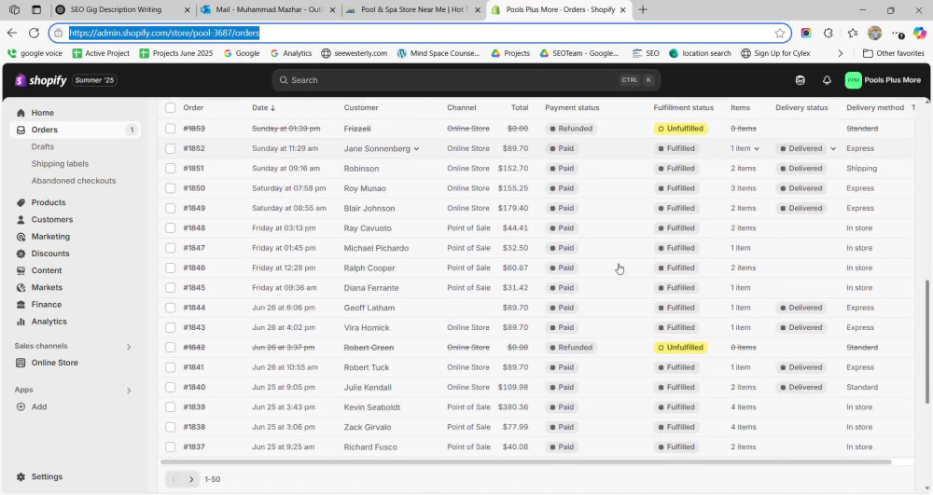Open order #1844
The height and width of the screenshot is (495, 933).
tap(194, 308)
